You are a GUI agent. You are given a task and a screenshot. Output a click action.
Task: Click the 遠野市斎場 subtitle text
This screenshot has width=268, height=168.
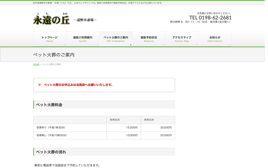[x=85, y=20]
